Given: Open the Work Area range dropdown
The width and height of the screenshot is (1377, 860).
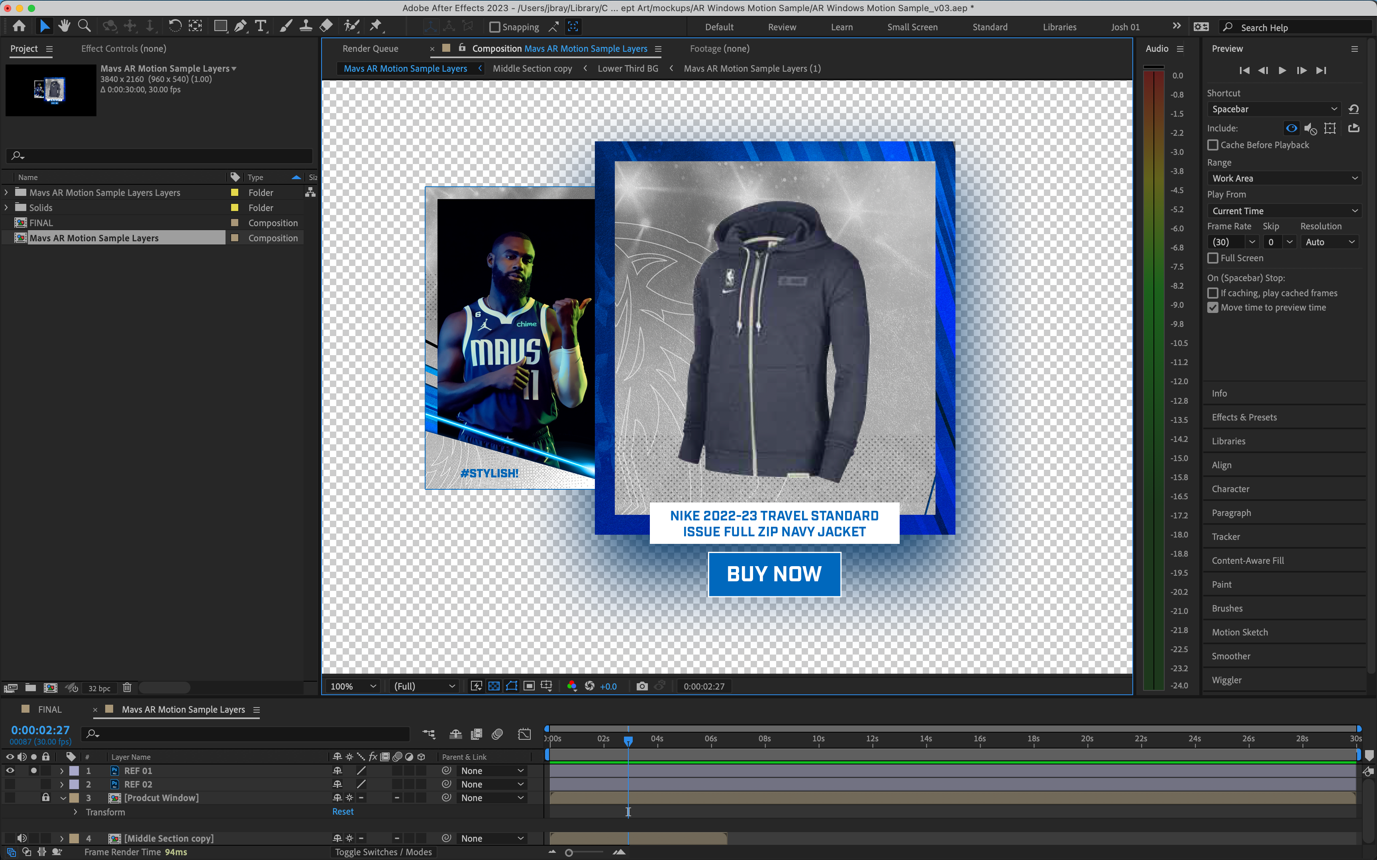Looking at the screenshot, I should click(x=1284, y=178).
